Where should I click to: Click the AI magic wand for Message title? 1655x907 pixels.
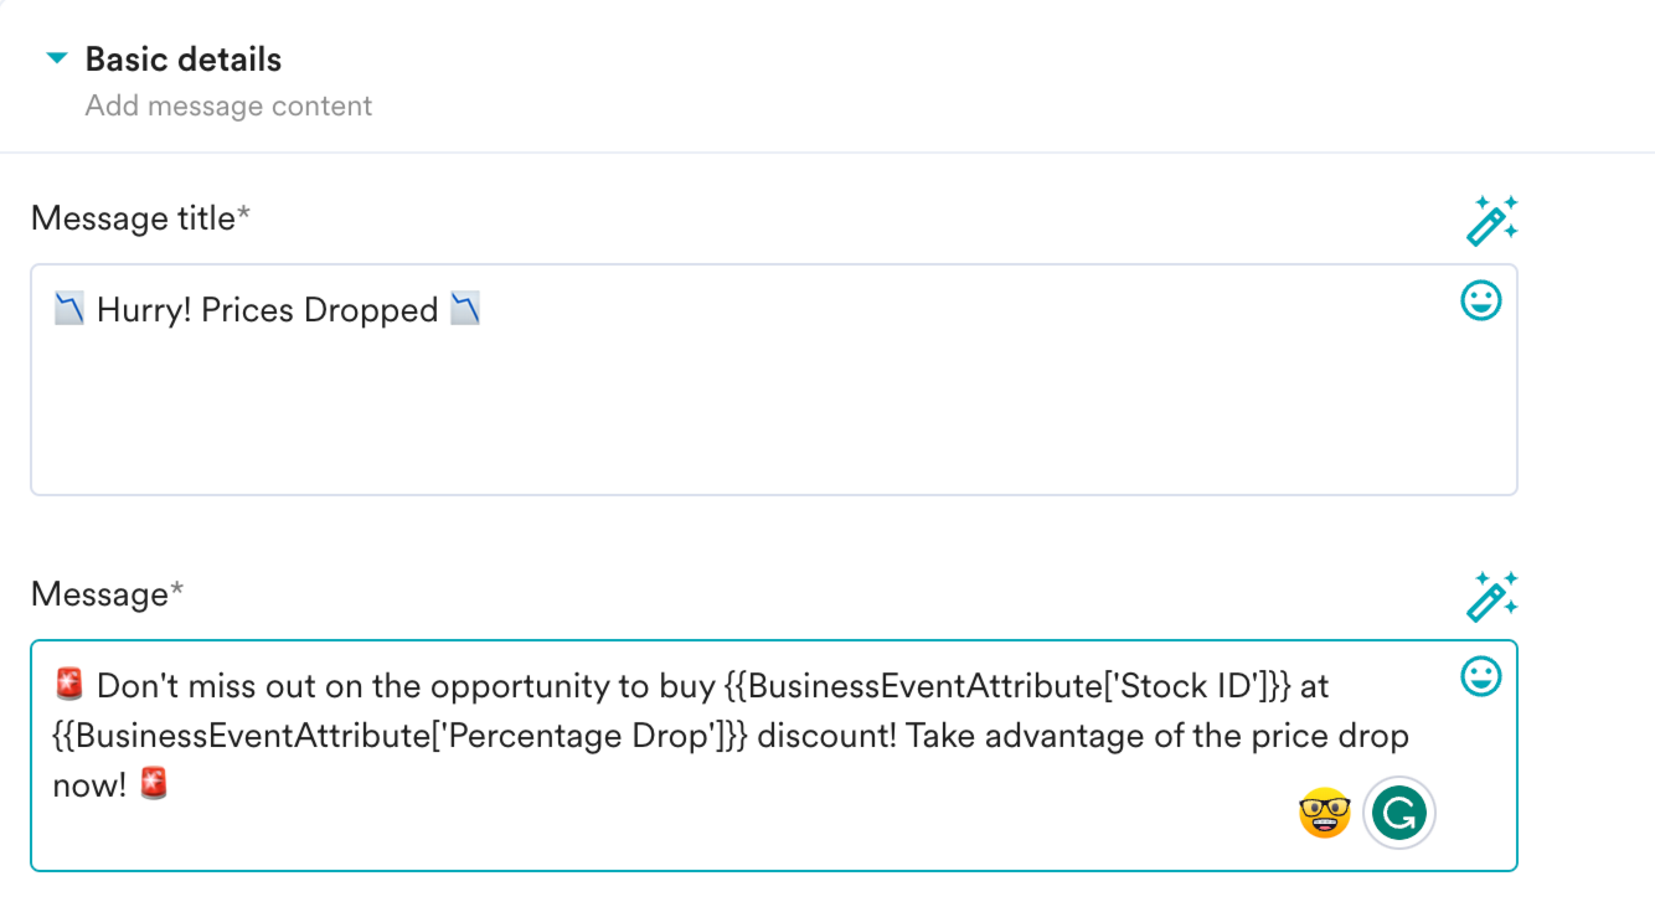(1492, 220)
